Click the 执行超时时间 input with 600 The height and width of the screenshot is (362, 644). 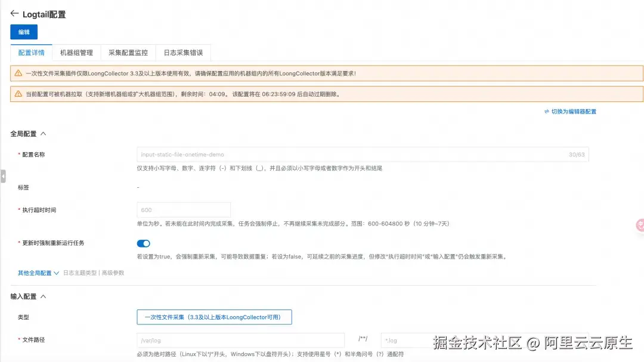[x=184, y=210]
